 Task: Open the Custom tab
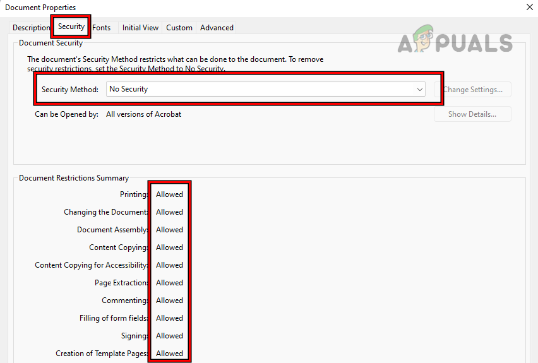[x=179, y=28]
